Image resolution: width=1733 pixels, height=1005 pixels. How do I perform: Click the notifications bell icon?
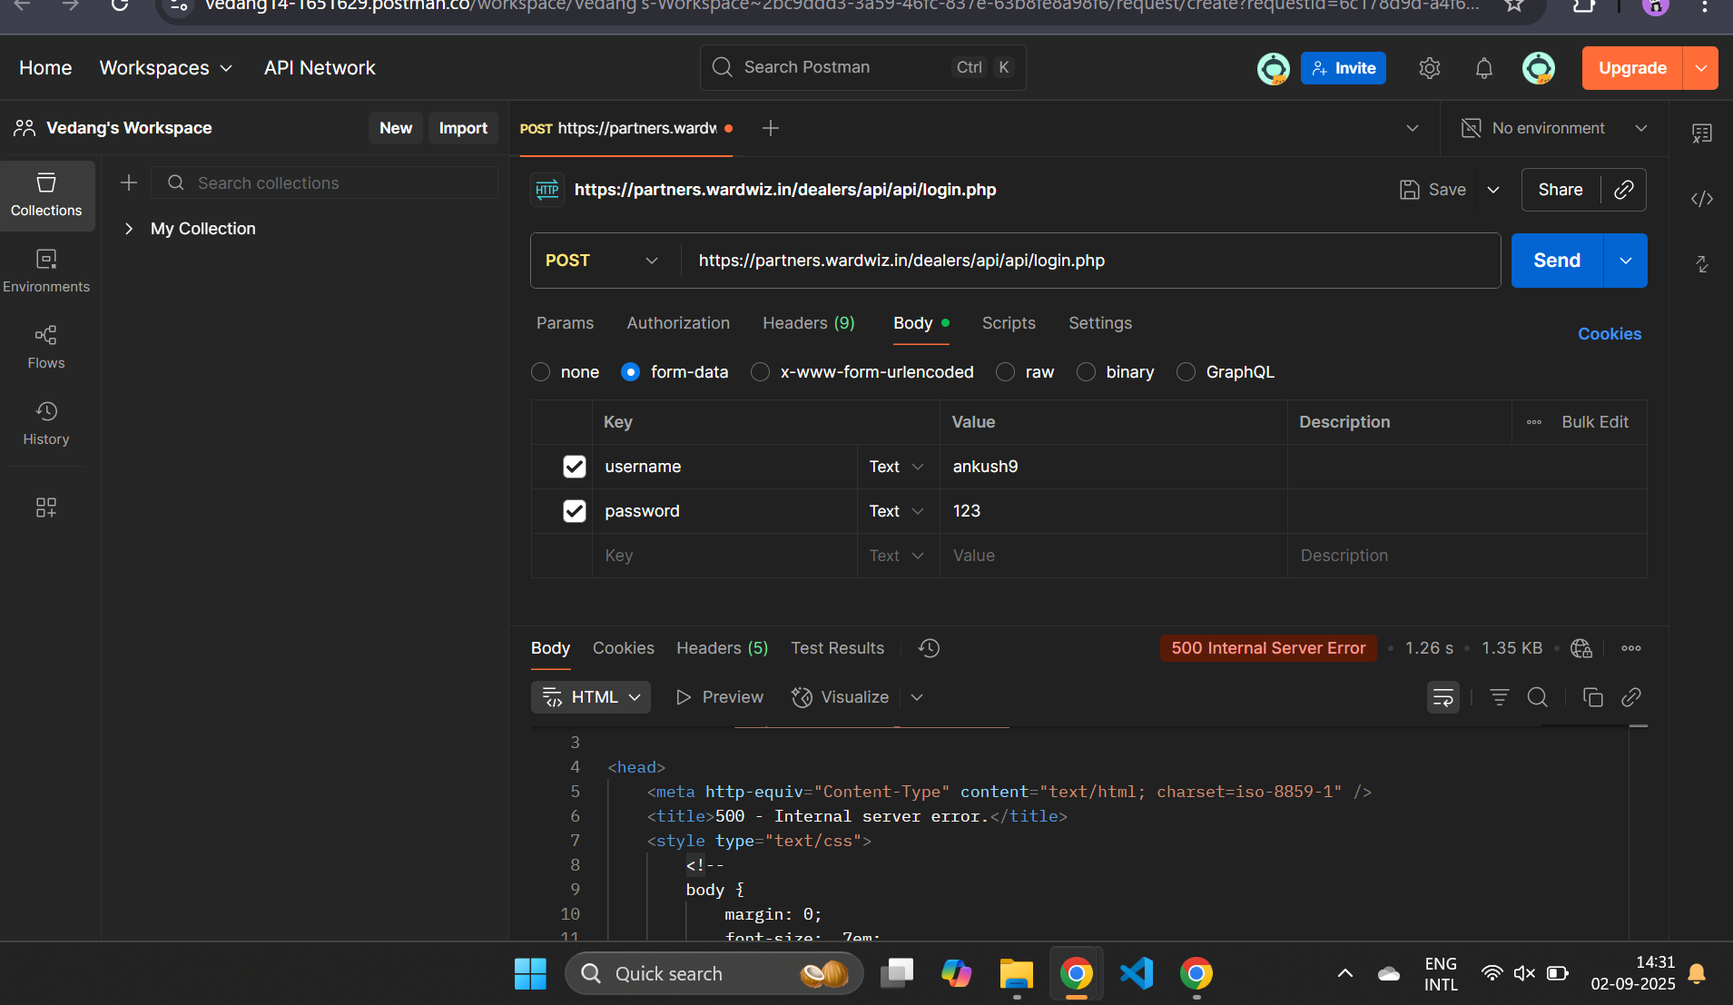click(1483, 68)
